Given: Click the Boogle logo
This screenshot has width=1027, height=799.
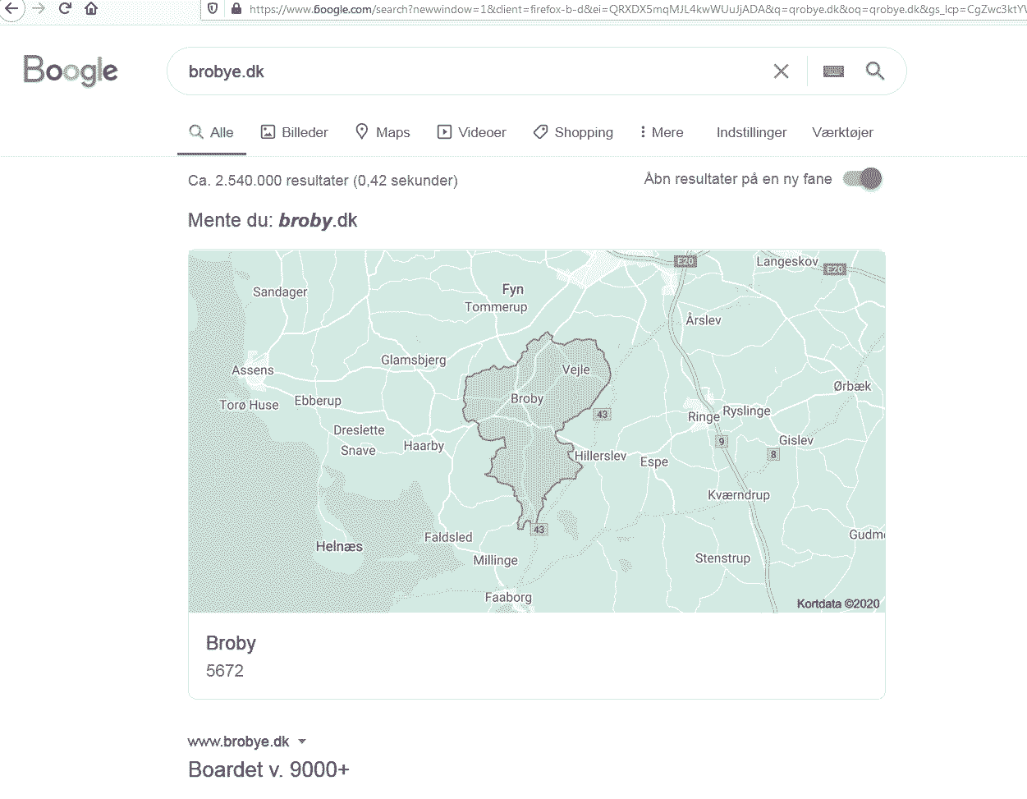Looking at the screenshot, I should [71, 71].
